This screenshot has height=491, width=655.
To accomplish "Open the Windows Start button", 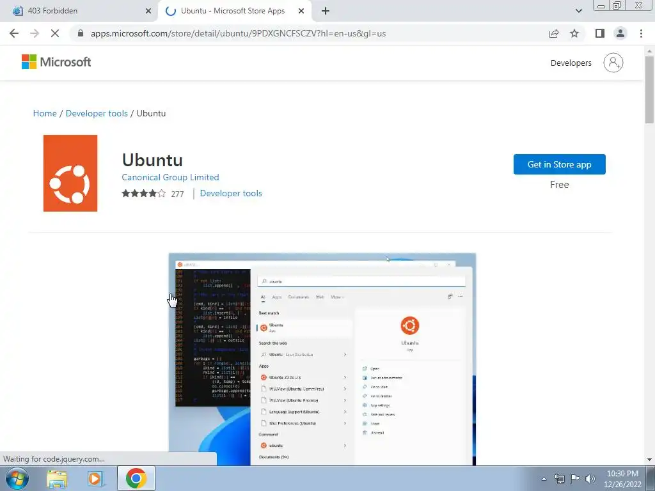I will click(x=17, y=478).
